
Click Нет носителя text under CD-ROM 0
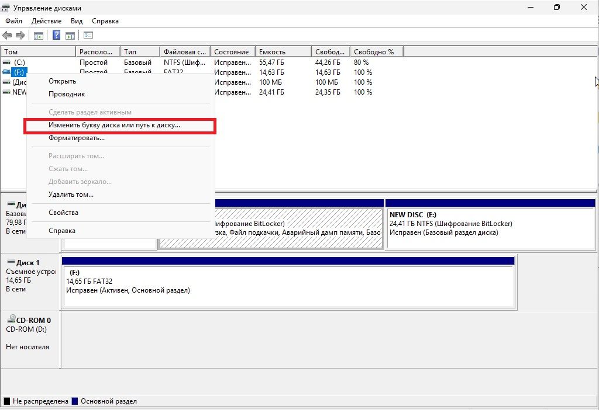27,347
